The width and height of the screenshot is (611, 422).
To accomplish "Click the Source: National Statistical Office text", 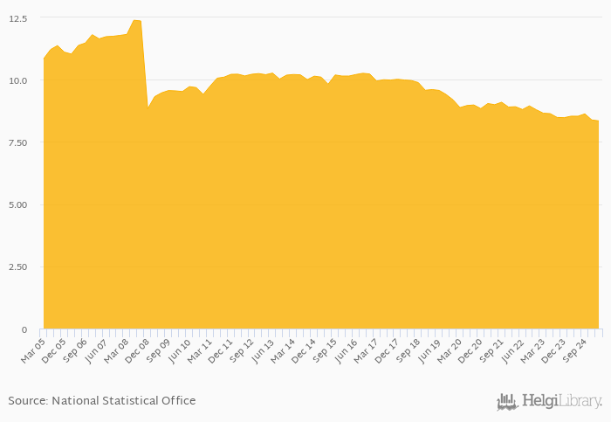I will (102, 401).
